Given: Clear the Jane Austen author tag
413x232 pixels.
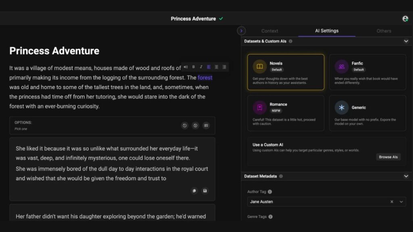Looking at the screenshot, I should [x=392, y=202].
